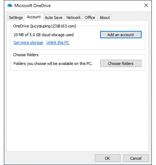Open the Get more storage link
The image size is (156, 165).
28,42
